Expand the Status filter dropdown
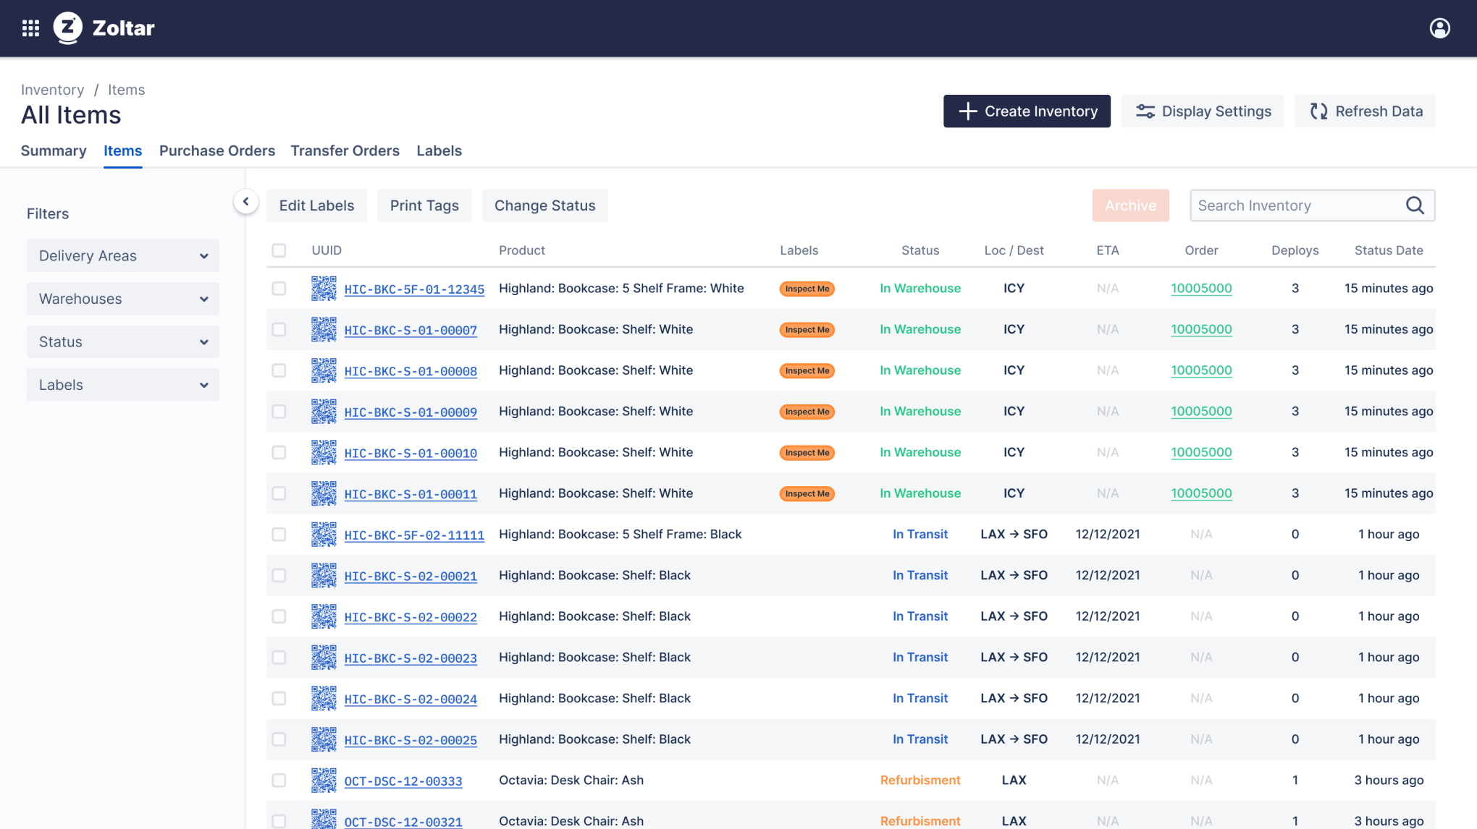The width and height of the screenshot is (1477, 829). tap(123, 341)
